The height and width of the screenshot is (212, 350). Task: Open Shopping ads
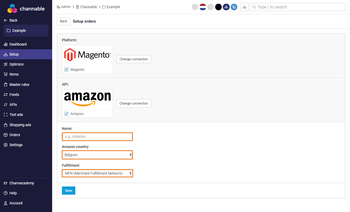tap(26, 125)
